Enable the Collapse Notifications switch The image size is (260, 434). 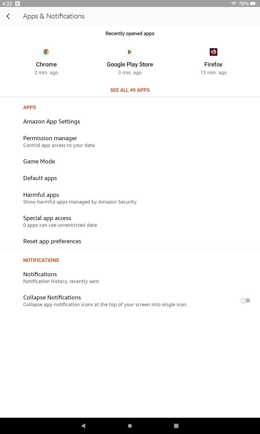coord(245,301)
